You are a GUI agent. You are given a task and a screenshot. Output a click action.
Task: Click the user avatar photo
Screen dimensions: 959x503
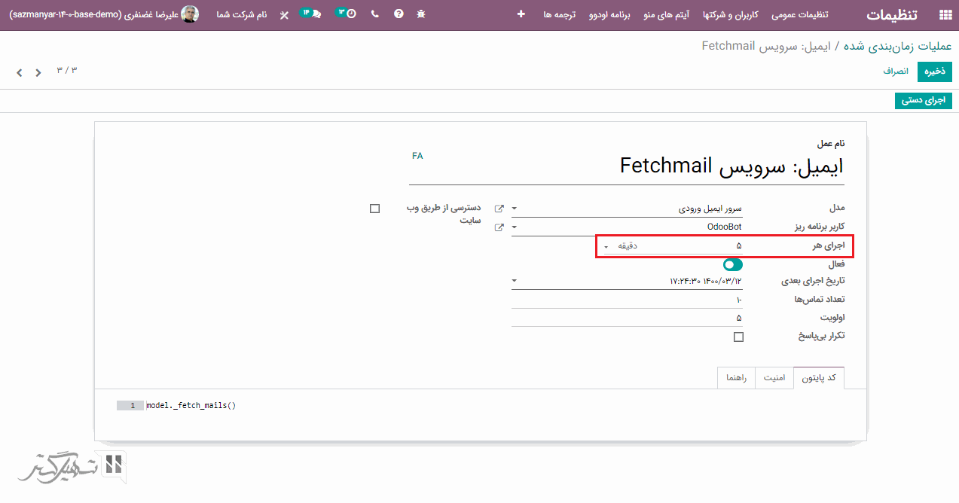tap(190, 14)
